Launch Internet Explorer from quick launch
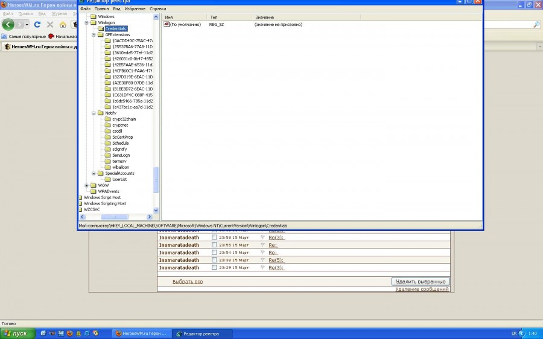 point(87,334)
